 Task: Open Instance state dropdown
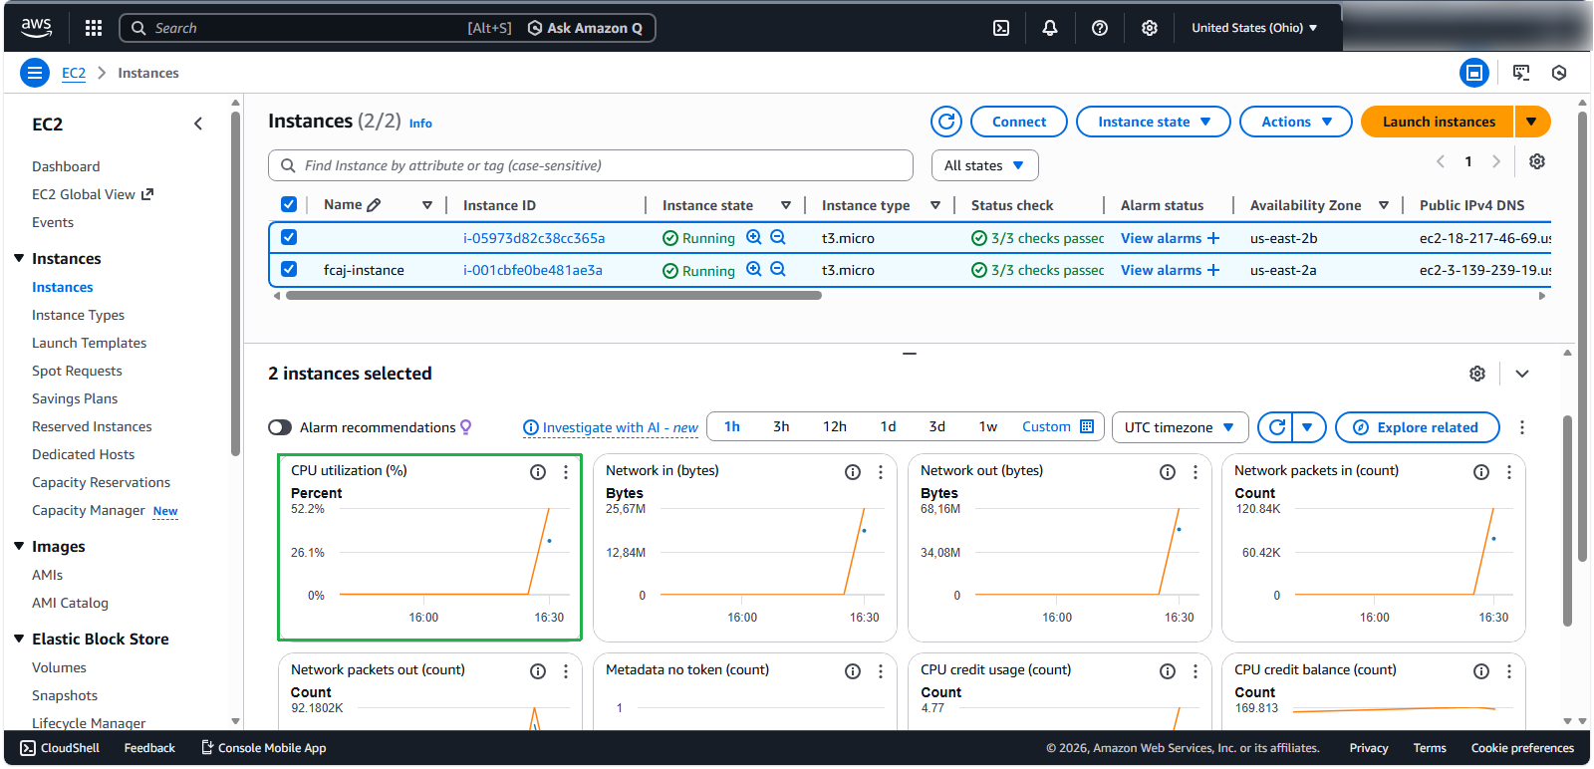pos(1154,122)
